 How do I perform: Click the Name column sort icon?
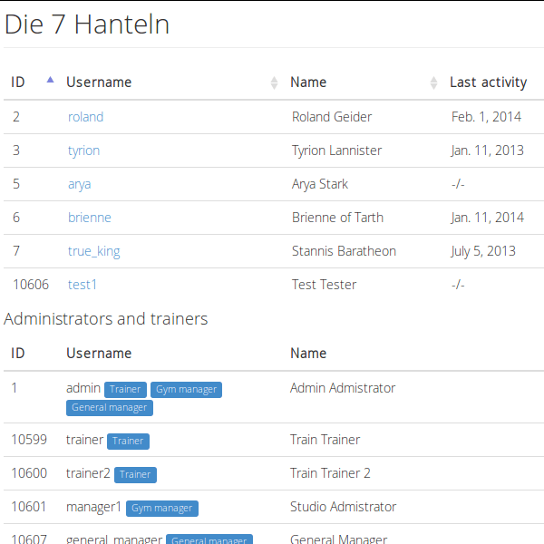point(433,83)
